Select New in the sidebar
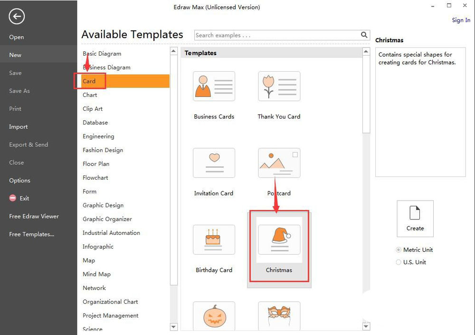Image resolution: width=475 pixels, height=335 pixels. (x=38, y=55)
